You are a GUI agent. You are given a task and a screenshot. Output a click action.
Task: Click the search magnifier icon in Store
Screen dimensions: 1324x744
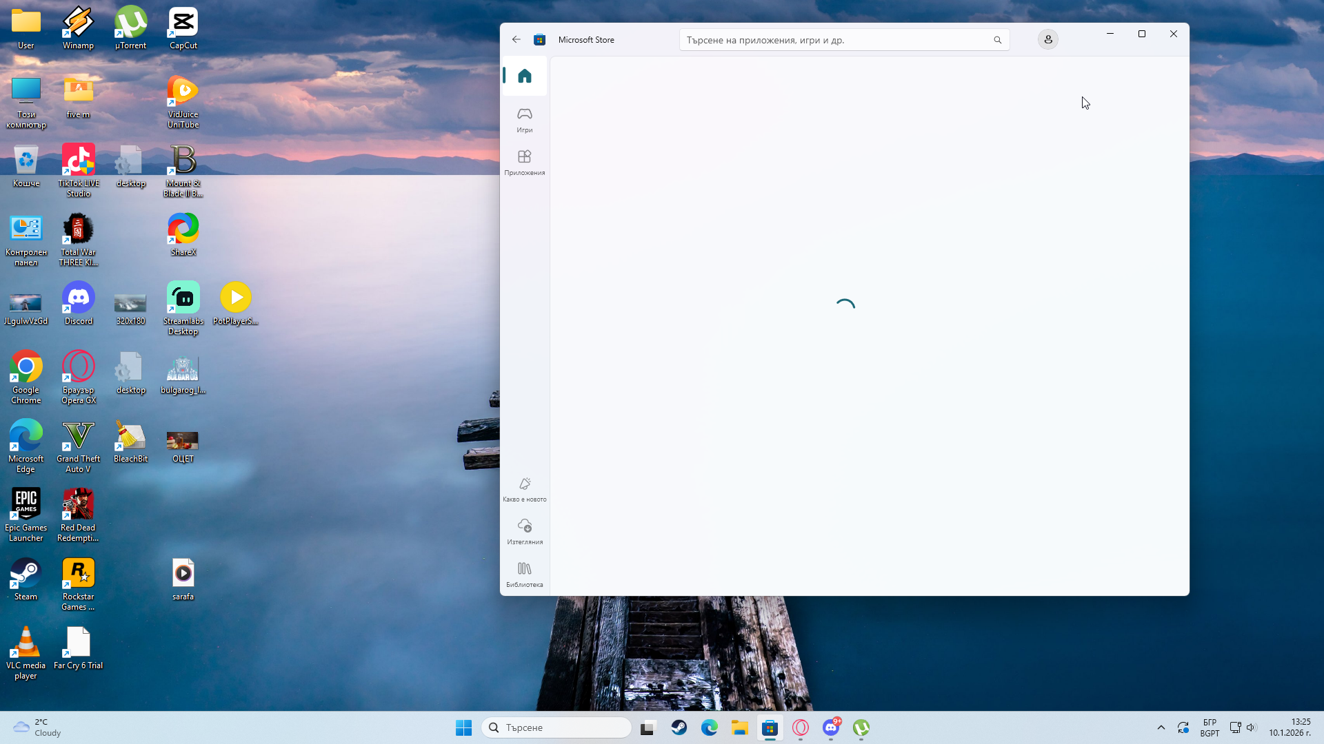(997, 40)
